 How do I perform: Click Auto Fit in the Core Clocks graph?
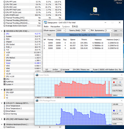(x=115, y=91)
